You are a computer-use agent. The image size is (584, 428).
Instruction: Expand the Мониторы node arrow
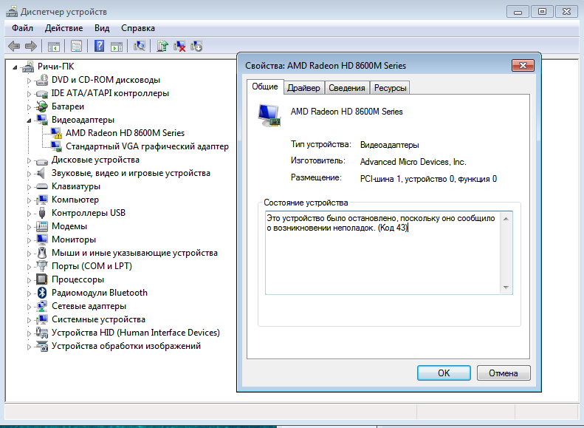(x=29, y=240)
